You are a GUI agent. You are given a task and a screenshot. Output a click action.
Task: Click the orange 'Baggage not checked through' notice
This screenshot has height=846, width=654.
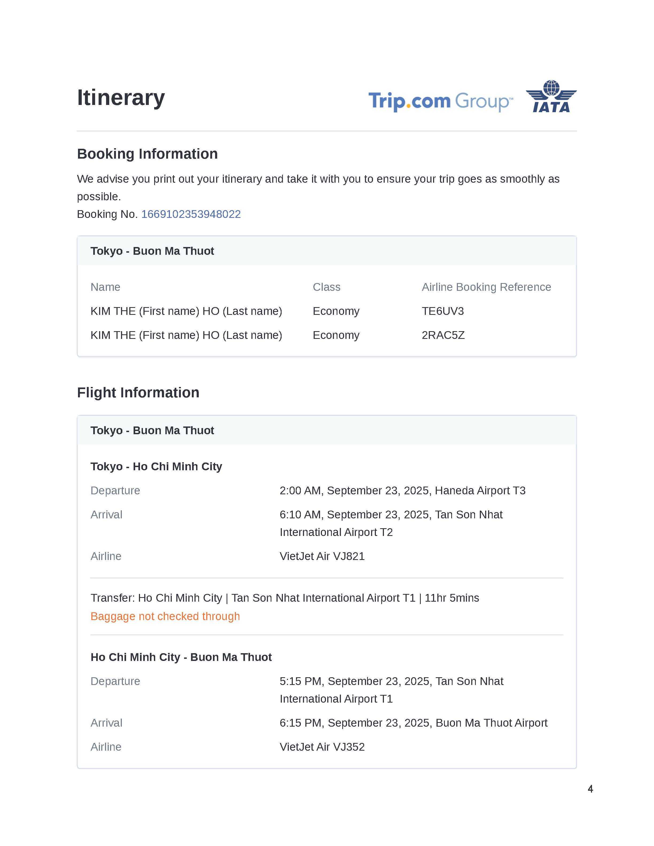(x=165, y=616)
